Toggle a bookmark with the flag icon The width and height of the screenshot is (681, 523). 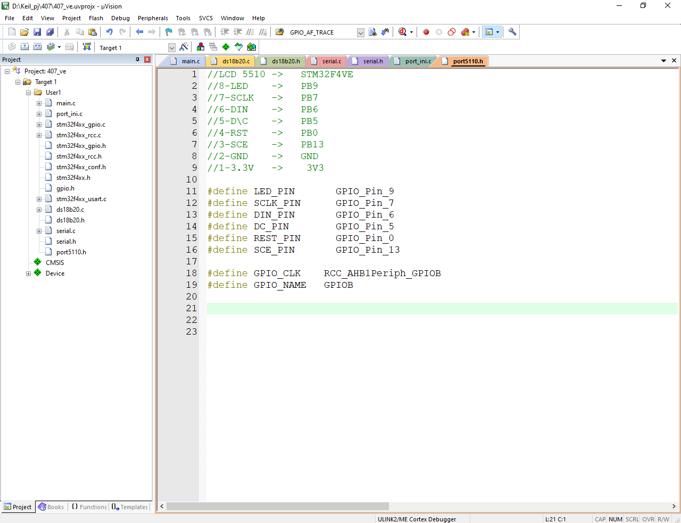[169, 32]
